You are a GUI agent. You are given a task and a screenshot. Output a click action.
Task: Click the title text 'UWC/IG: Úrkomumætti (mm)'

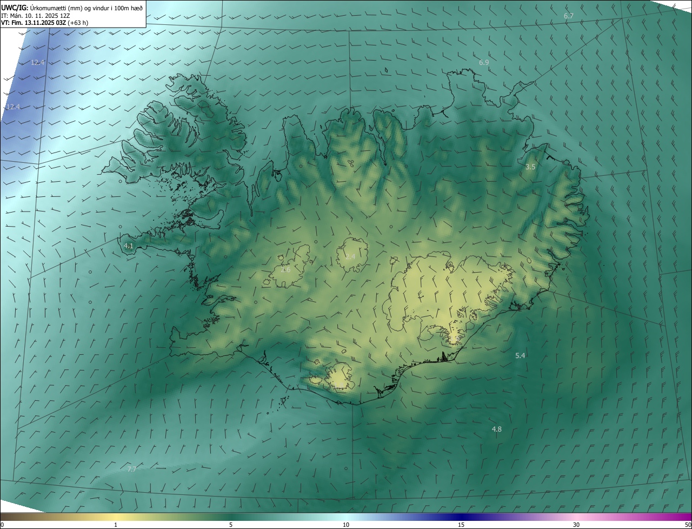41,8
